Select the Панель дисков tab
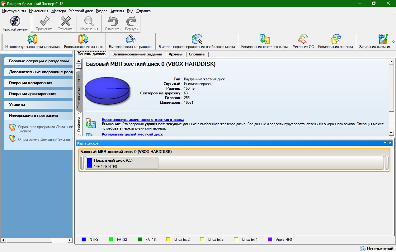396x252 pixels. [92, 54]
